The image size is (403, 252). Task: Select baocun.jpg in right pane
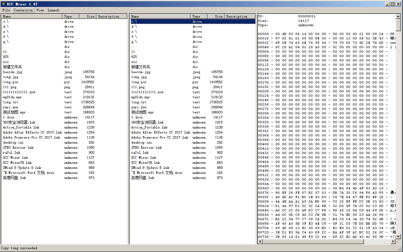[x=141, y=72]
